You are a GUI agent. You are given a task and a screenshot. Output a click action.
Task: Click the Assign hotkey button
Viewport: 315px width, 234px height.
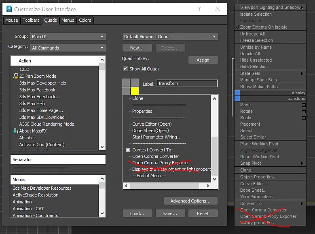click(x=203, y=60)
